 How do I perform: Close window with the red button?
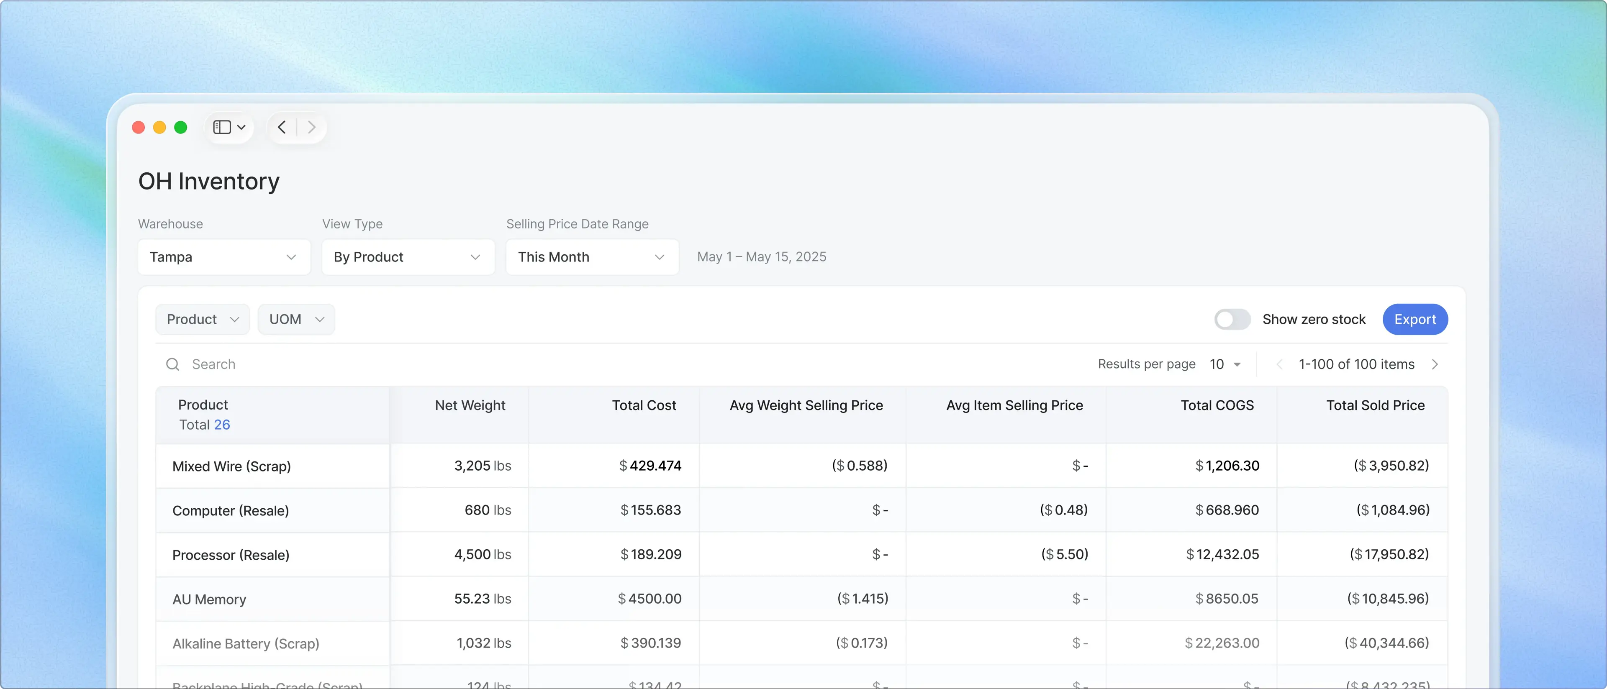139,127
